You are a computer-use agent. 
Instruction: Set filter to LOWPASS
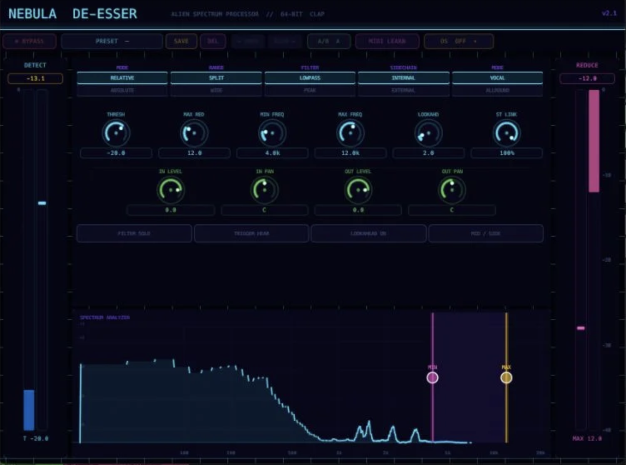(x=310, y=78)
